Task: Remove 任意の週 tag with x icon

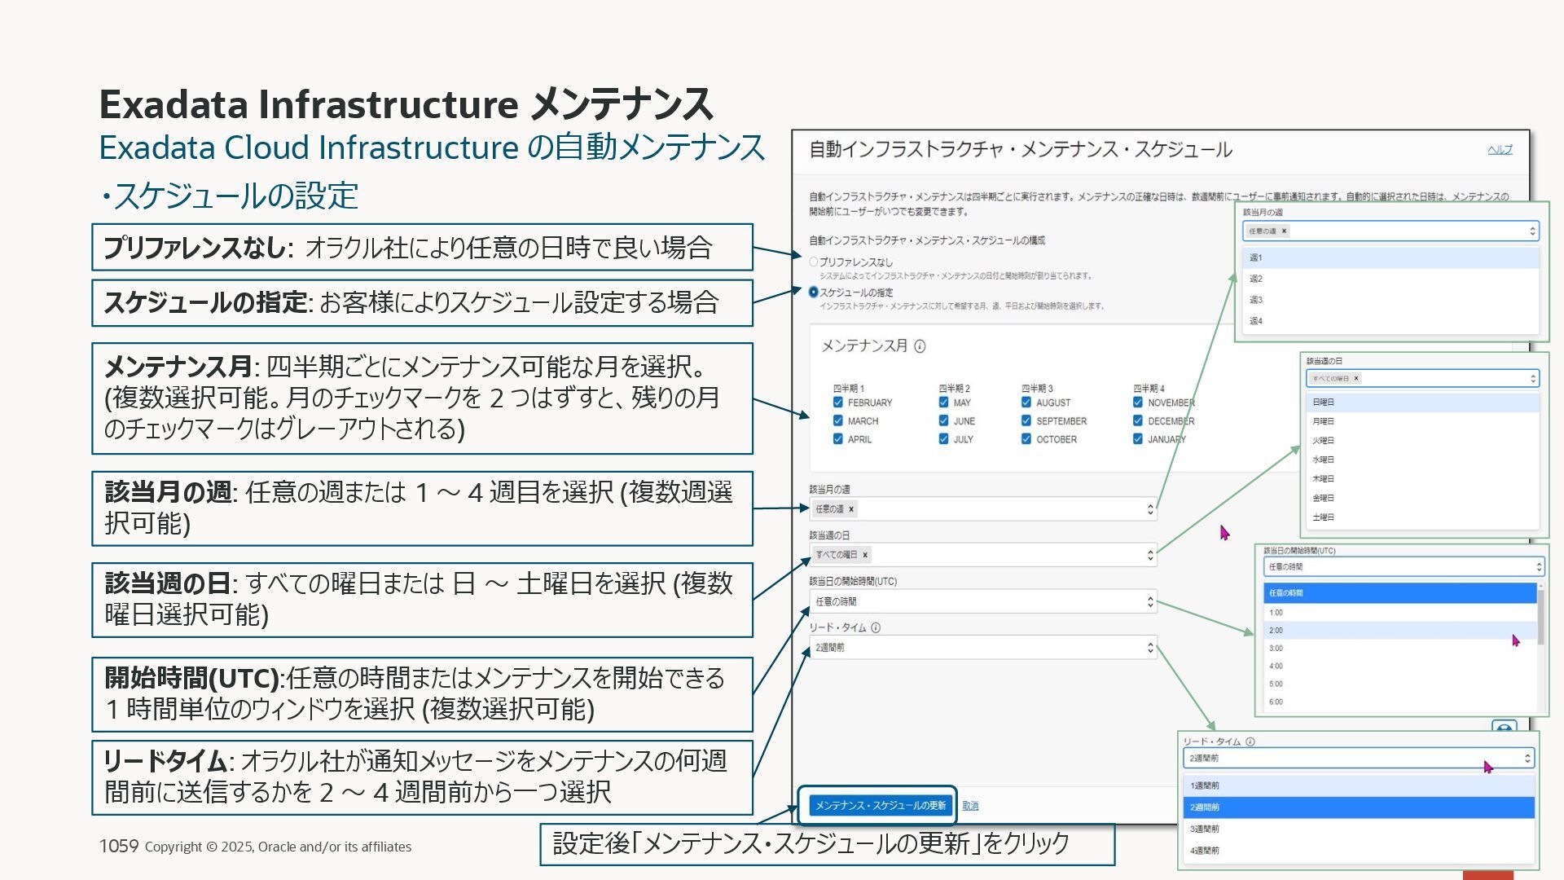Action: [x=851, y=509]
